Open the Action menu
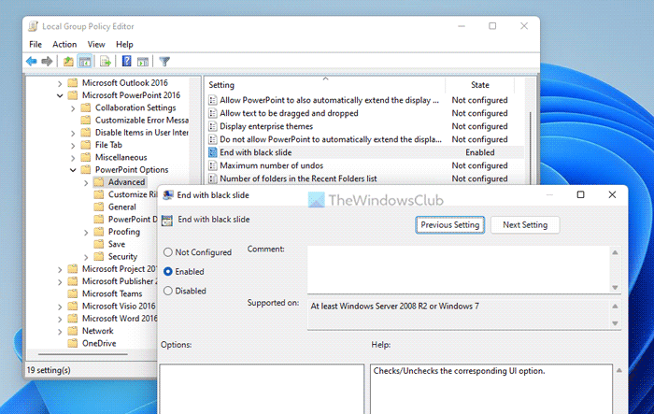 pos(64,44)
